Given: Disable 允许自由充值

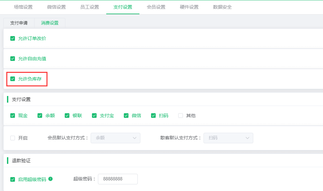Looking at the screenshot, I should [x=12, y=59].
